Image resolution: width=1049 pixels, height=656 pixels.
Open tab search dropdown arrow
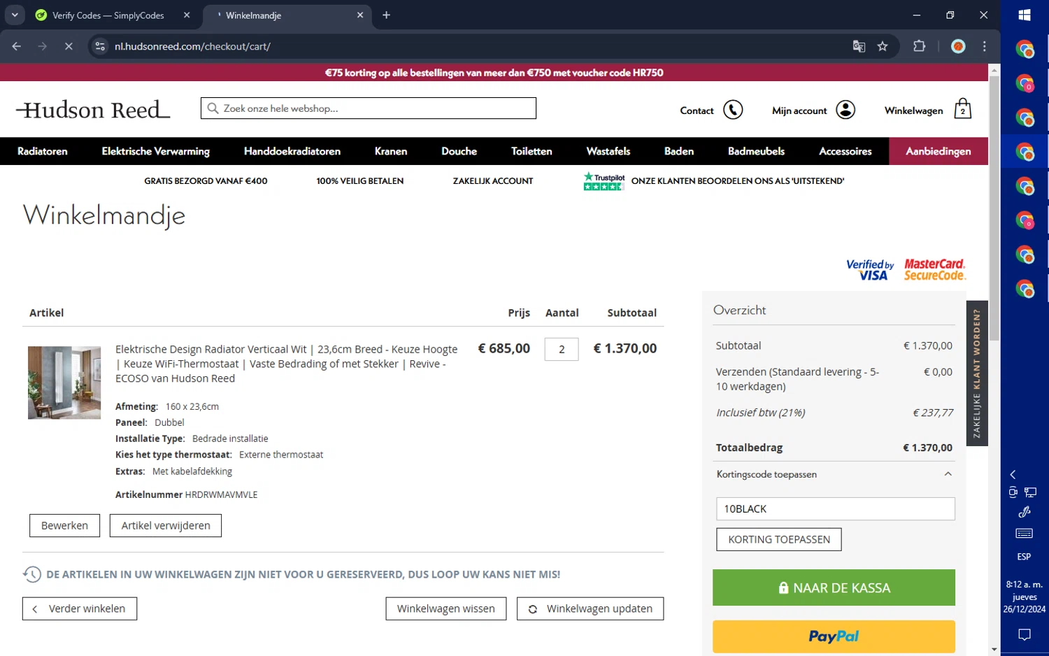tap(15, 15)
